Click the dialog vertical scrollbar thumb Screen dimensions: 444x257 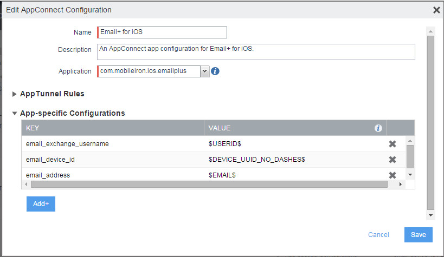pos(430,123)
